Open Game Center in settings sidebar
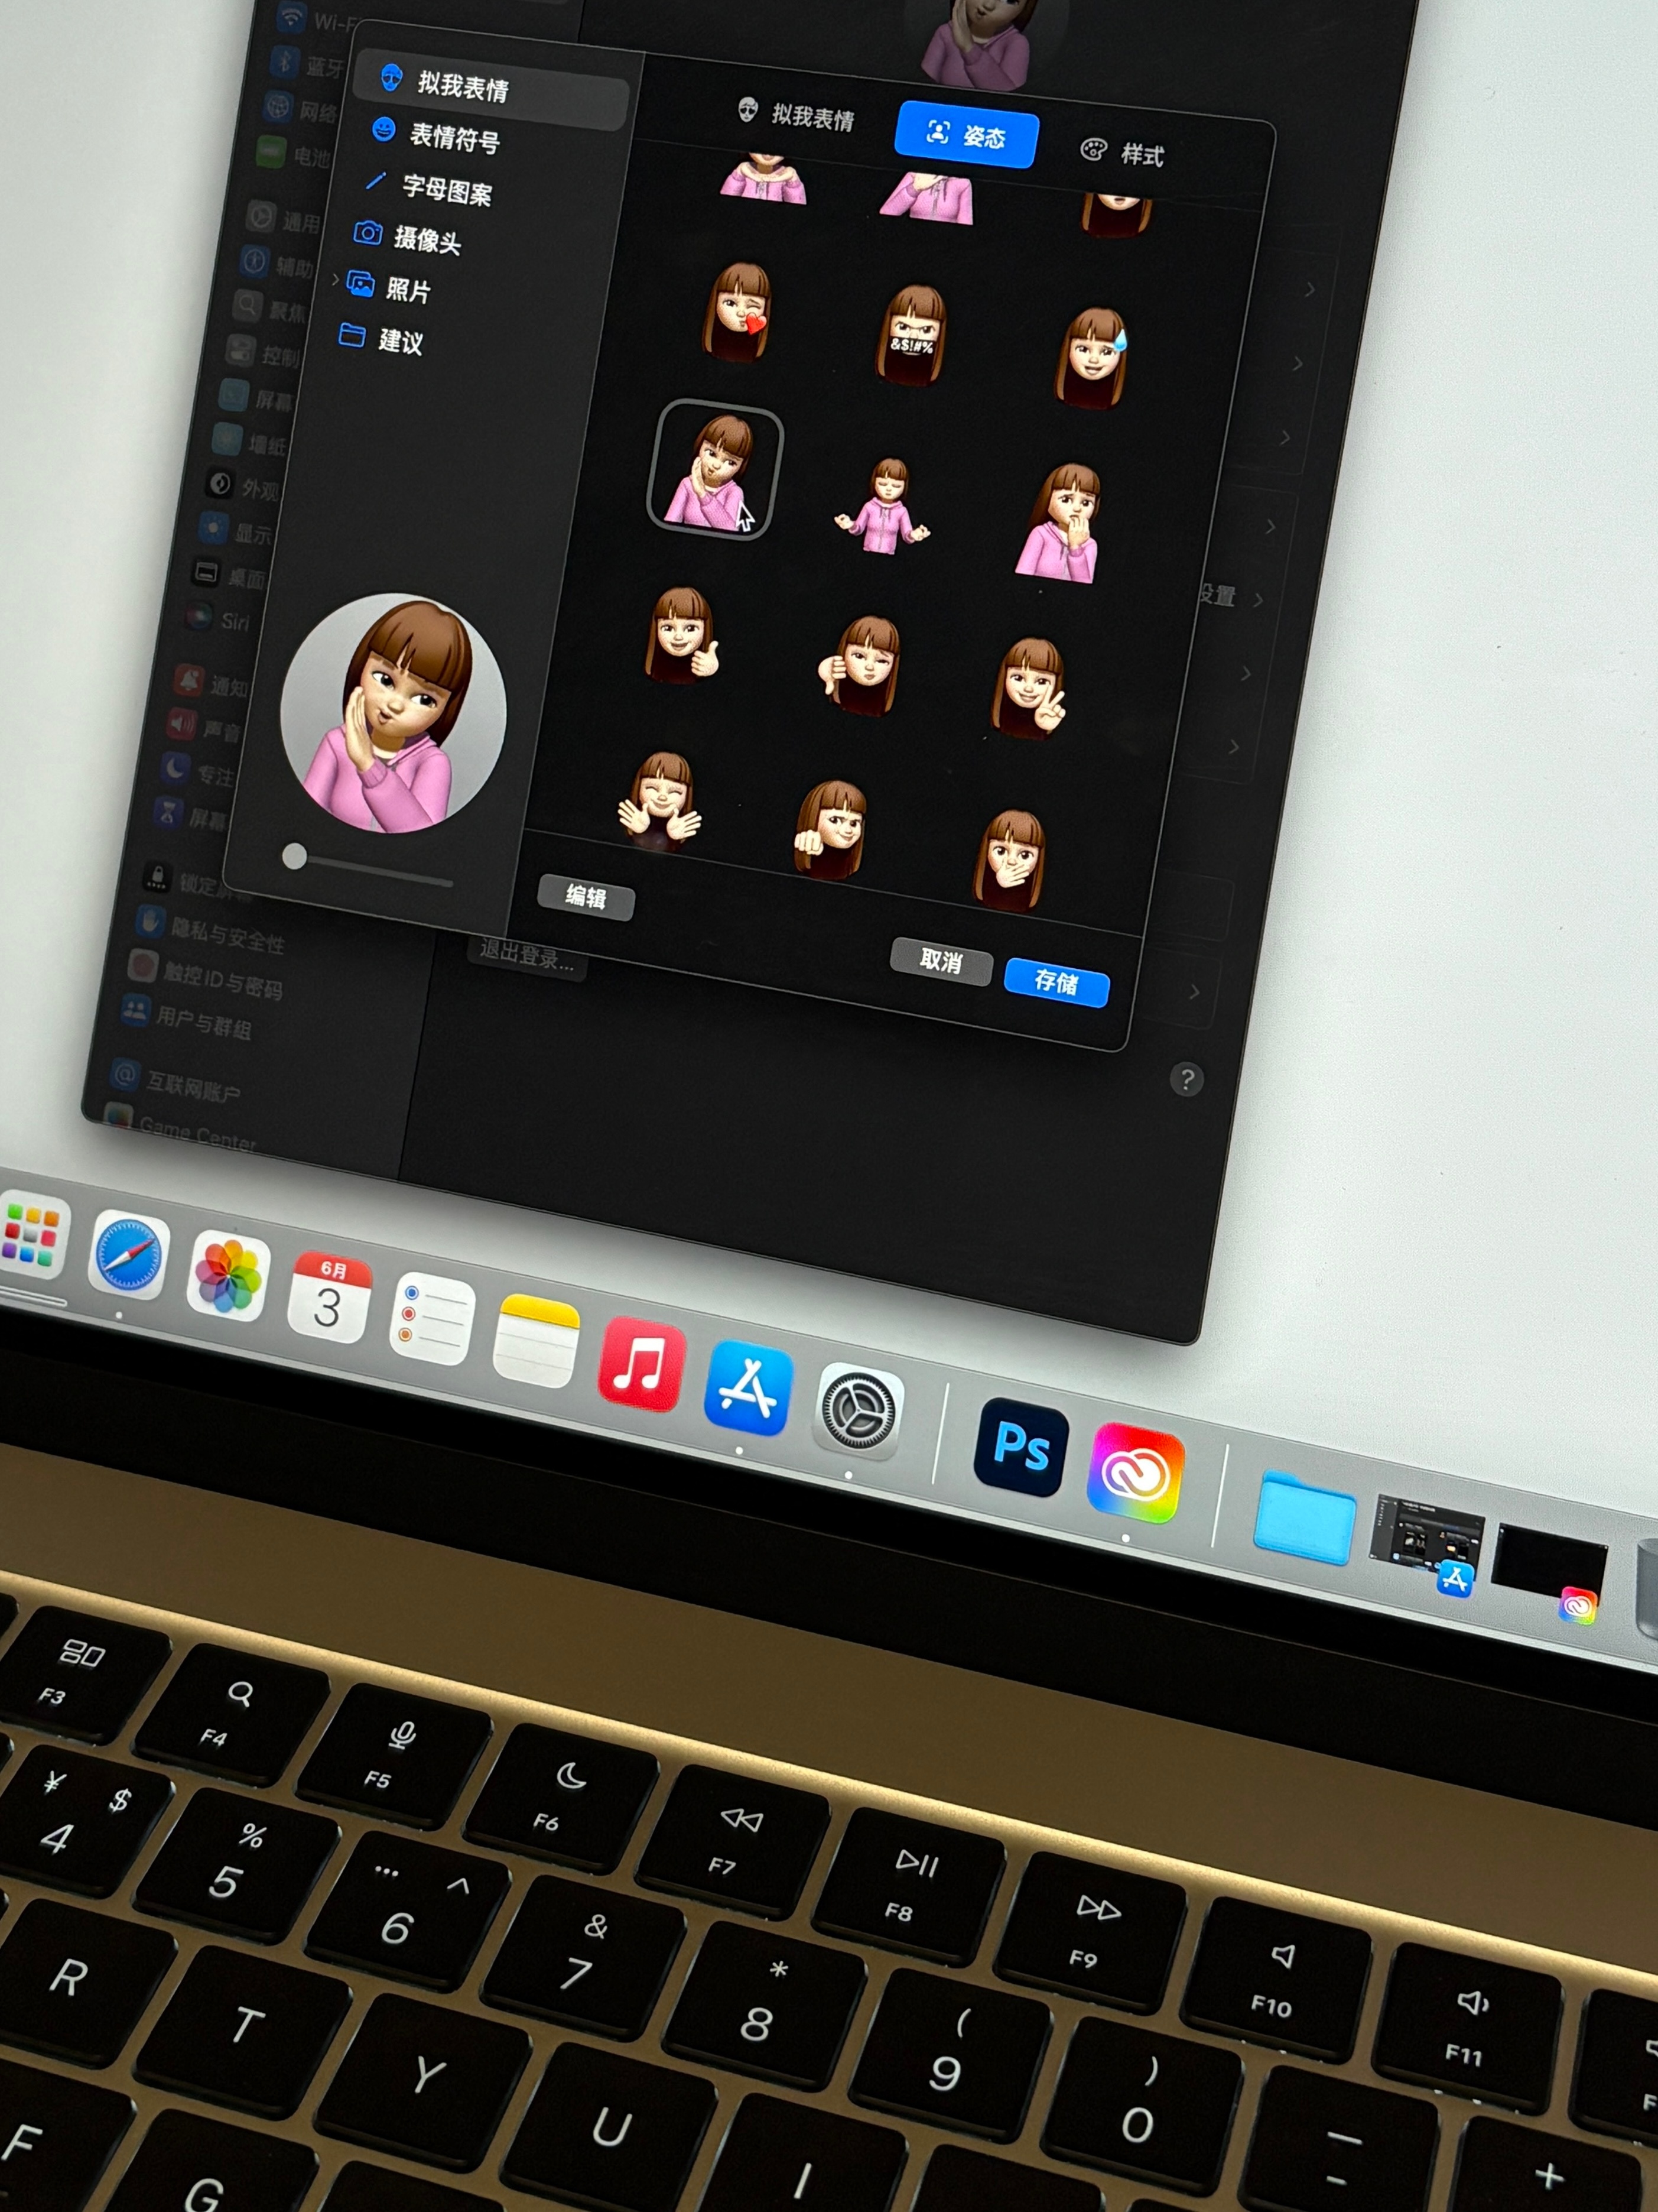 (180, 1127)
